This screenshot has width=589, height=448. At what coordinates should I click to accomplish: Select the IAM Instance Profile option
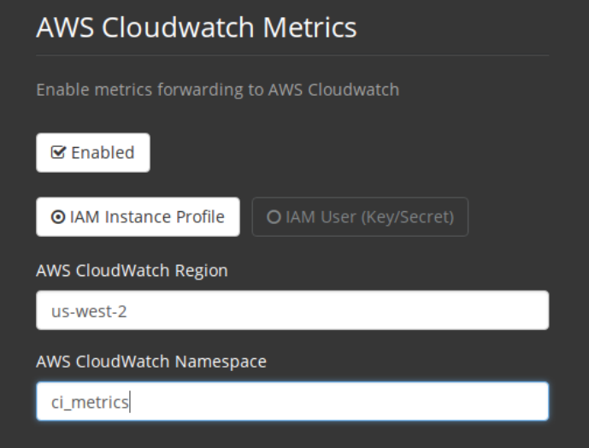click(138, 217)
